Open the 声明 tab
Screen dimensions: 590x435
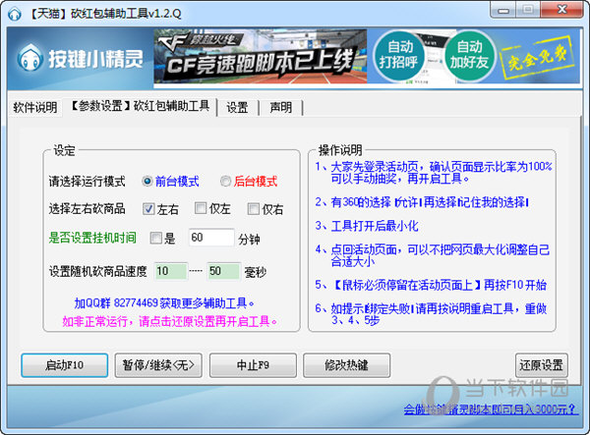pos(280,108)
